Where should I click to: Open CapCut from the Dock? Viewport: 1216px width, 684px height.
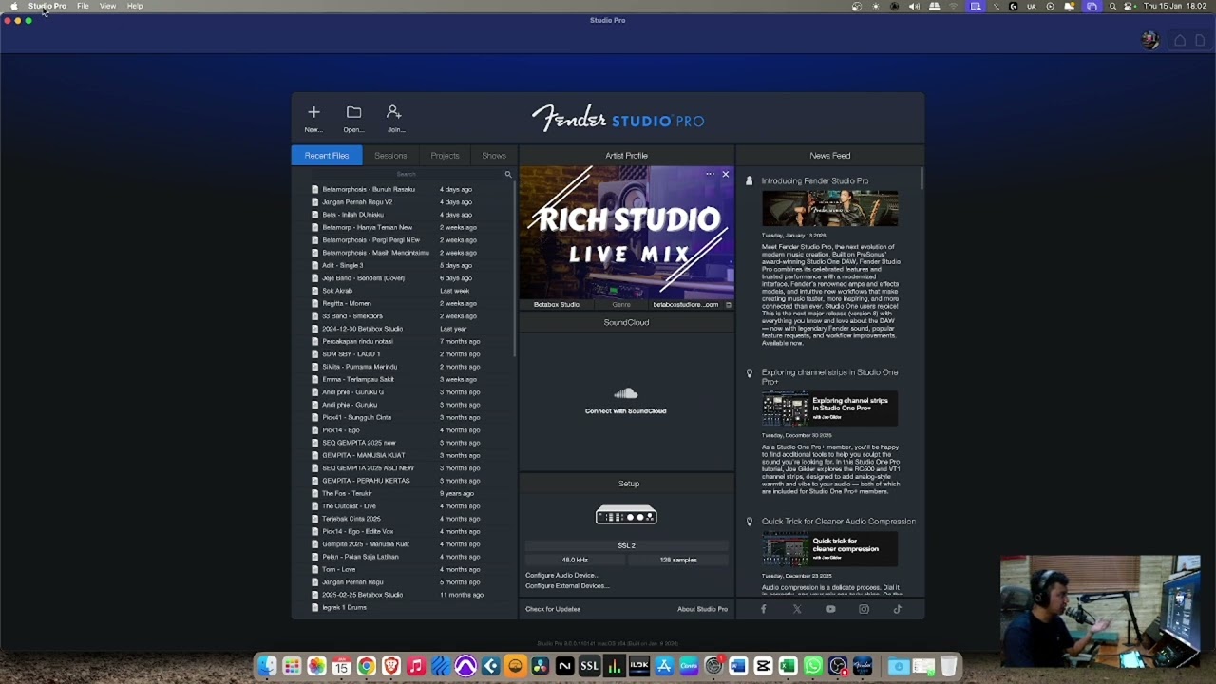coord(763,667)
